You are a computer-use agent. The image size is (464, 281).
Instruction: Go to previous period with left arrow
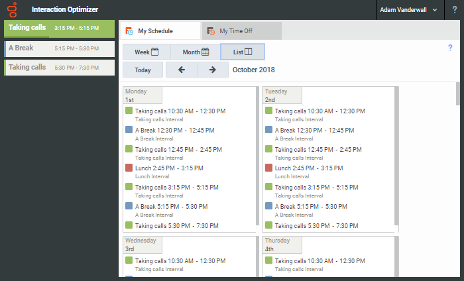pyautogui.click(x=181, y=70)
